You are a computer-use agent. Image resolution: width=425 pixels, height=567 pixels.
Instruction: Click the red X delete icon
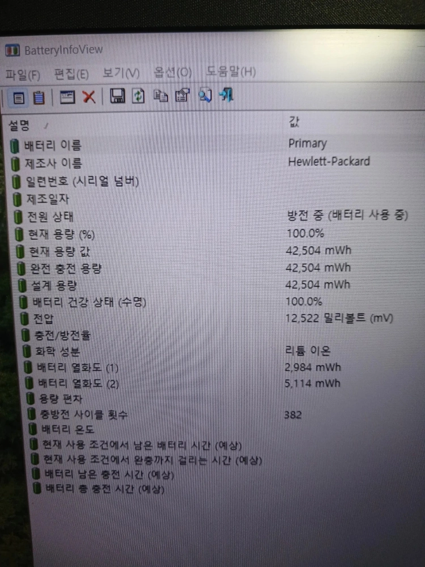89,97
